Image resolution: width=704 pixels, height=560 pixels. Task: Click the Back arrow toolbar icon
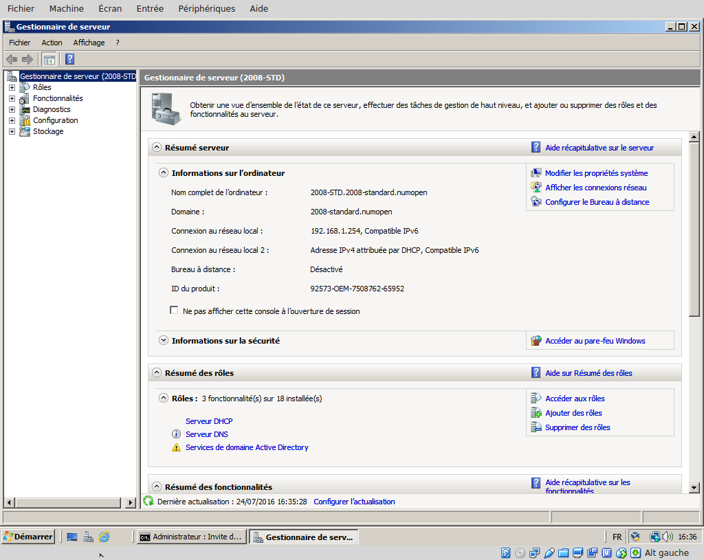point(11,59)
